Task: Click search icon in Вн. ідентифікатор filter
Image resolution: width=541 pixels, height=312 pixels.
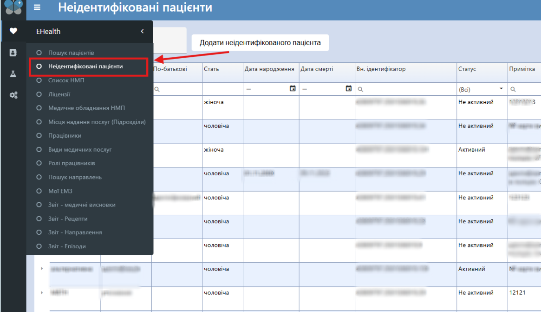Action: click(360, 89)
